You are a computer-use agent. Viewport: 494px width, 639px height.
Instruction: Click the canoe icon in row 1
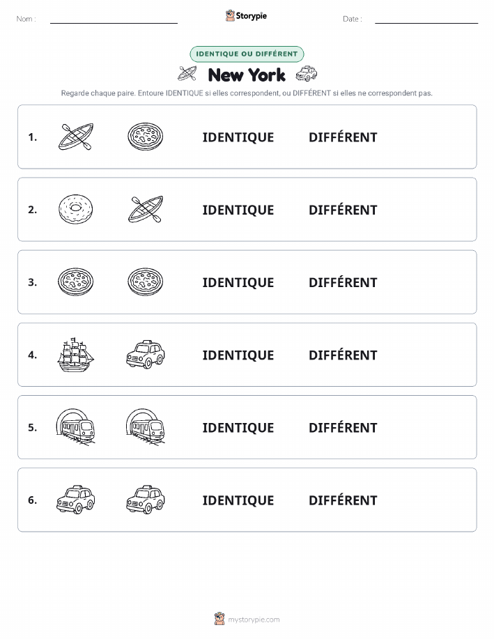[76, 137]
